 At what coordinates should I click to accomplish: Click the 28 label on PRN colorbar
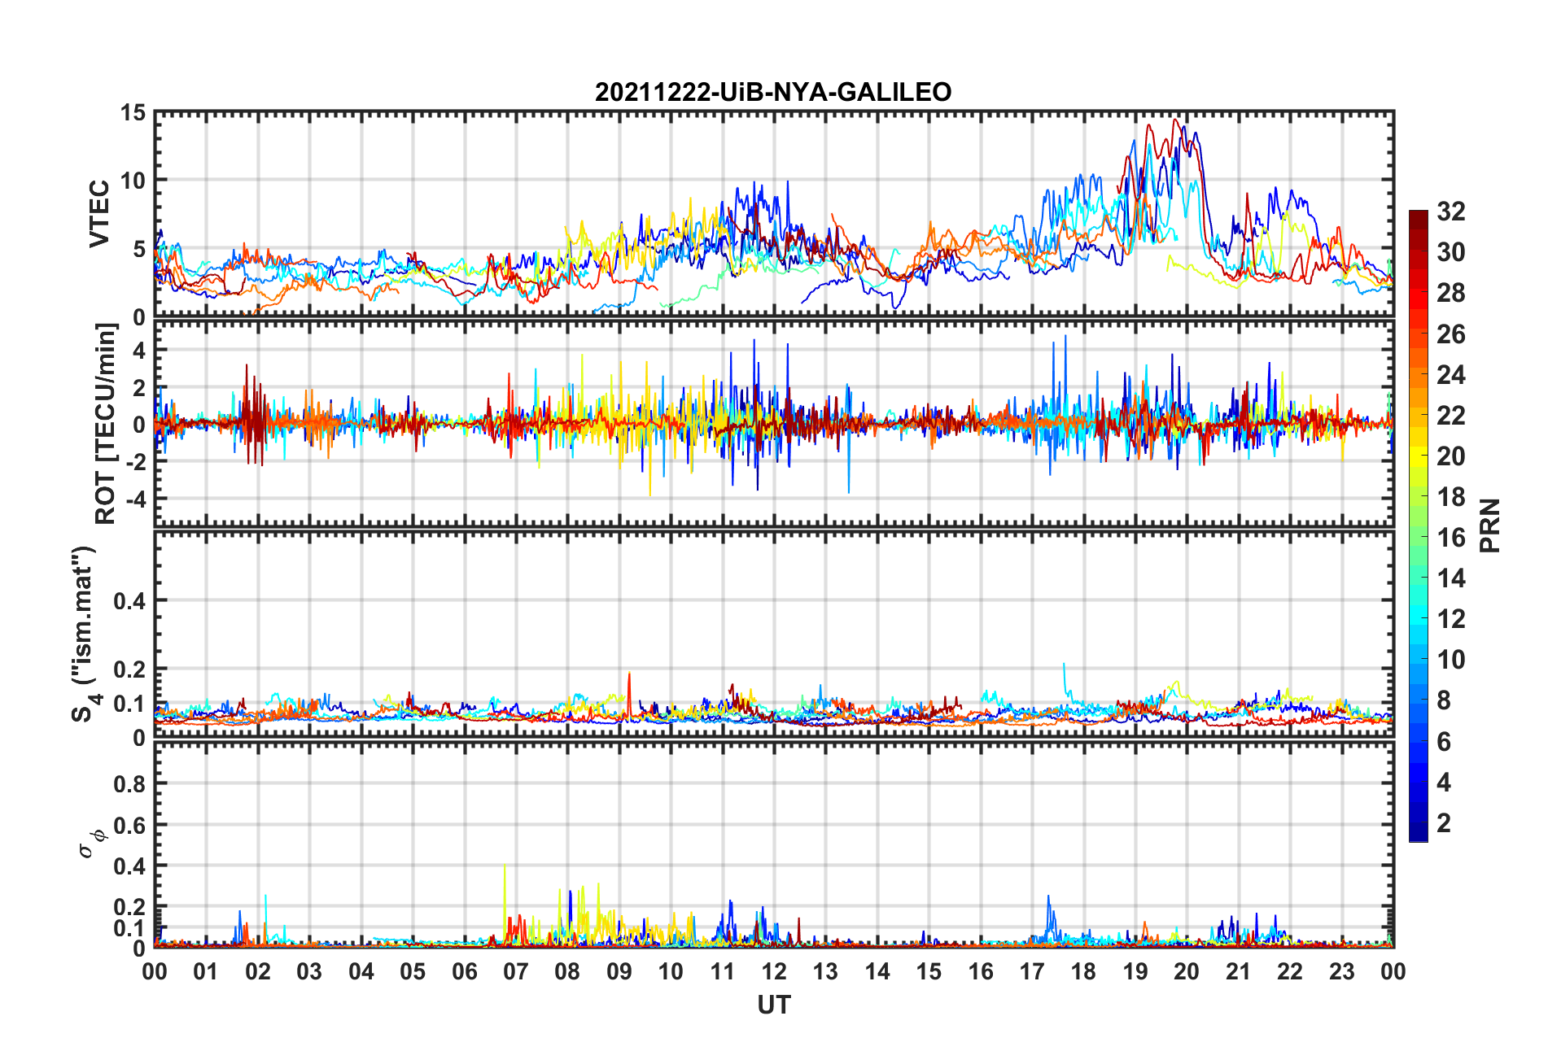[1451, 293]
